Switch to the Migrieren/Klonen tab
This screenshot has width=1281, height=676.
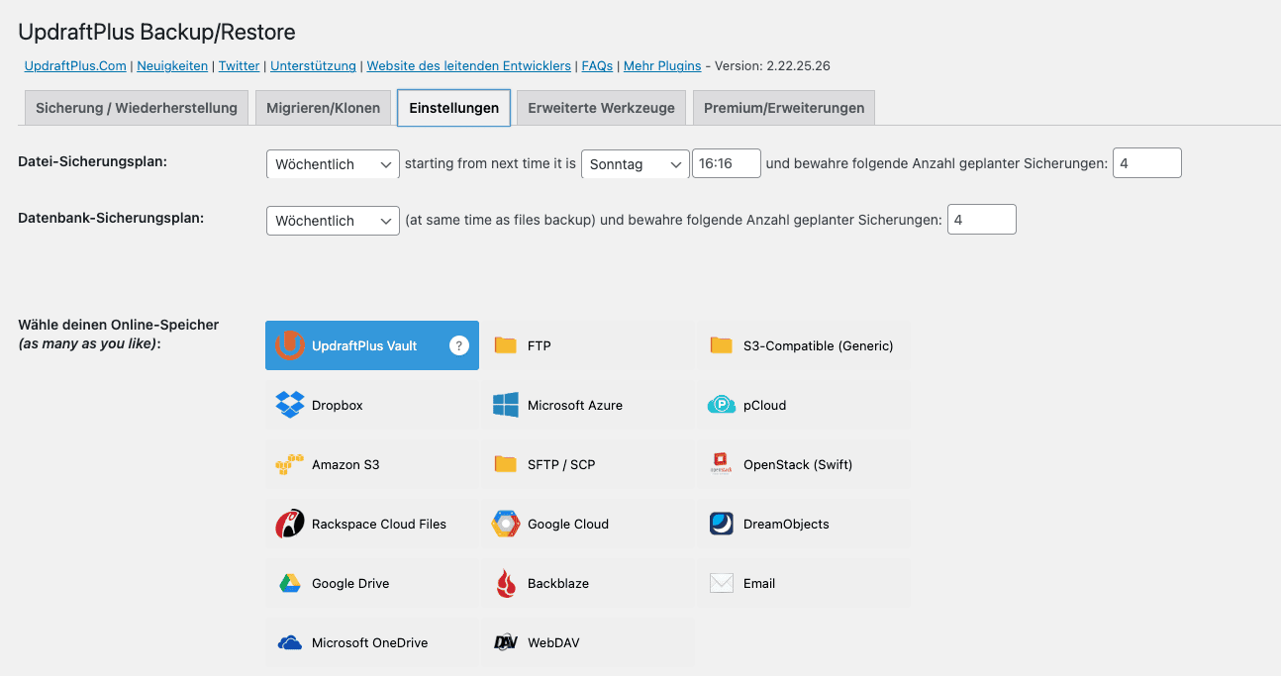(x=323, y=107)
